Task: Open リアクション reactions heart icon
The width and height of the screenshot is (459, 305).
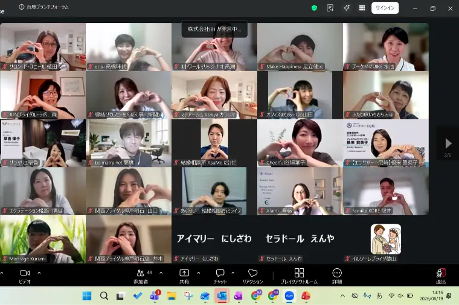Action: tap(252, 276)
